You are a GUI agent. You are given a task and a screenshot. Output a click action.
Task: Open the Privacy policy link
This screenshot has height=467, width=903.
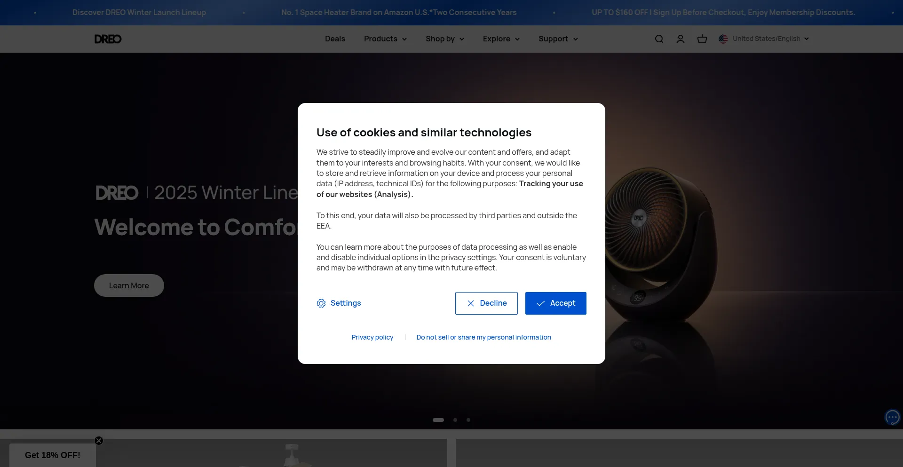(x=372, y=337)
